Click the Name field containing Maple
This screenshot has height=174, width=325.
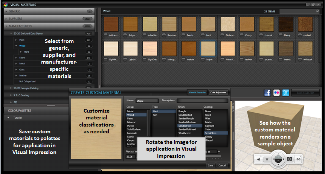pyautogui.click(x=147, y=101)
